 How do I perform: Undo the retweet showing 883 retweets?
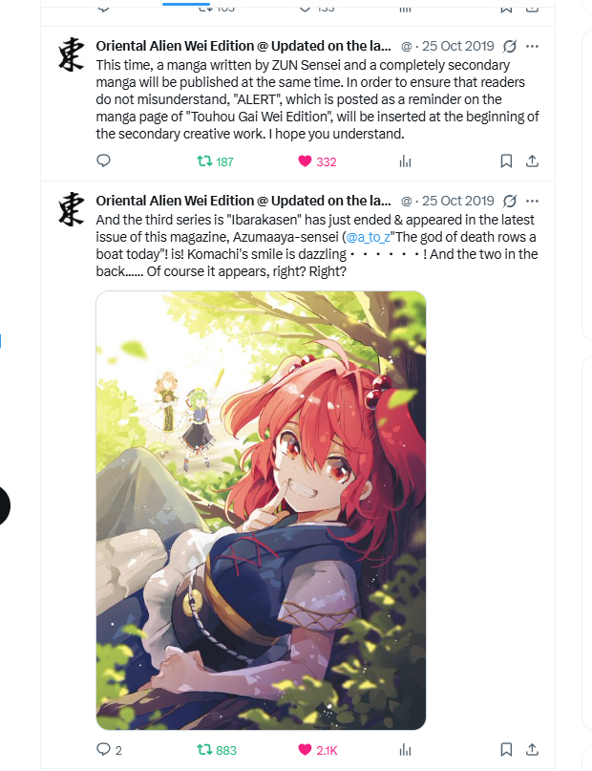(217, 750)
